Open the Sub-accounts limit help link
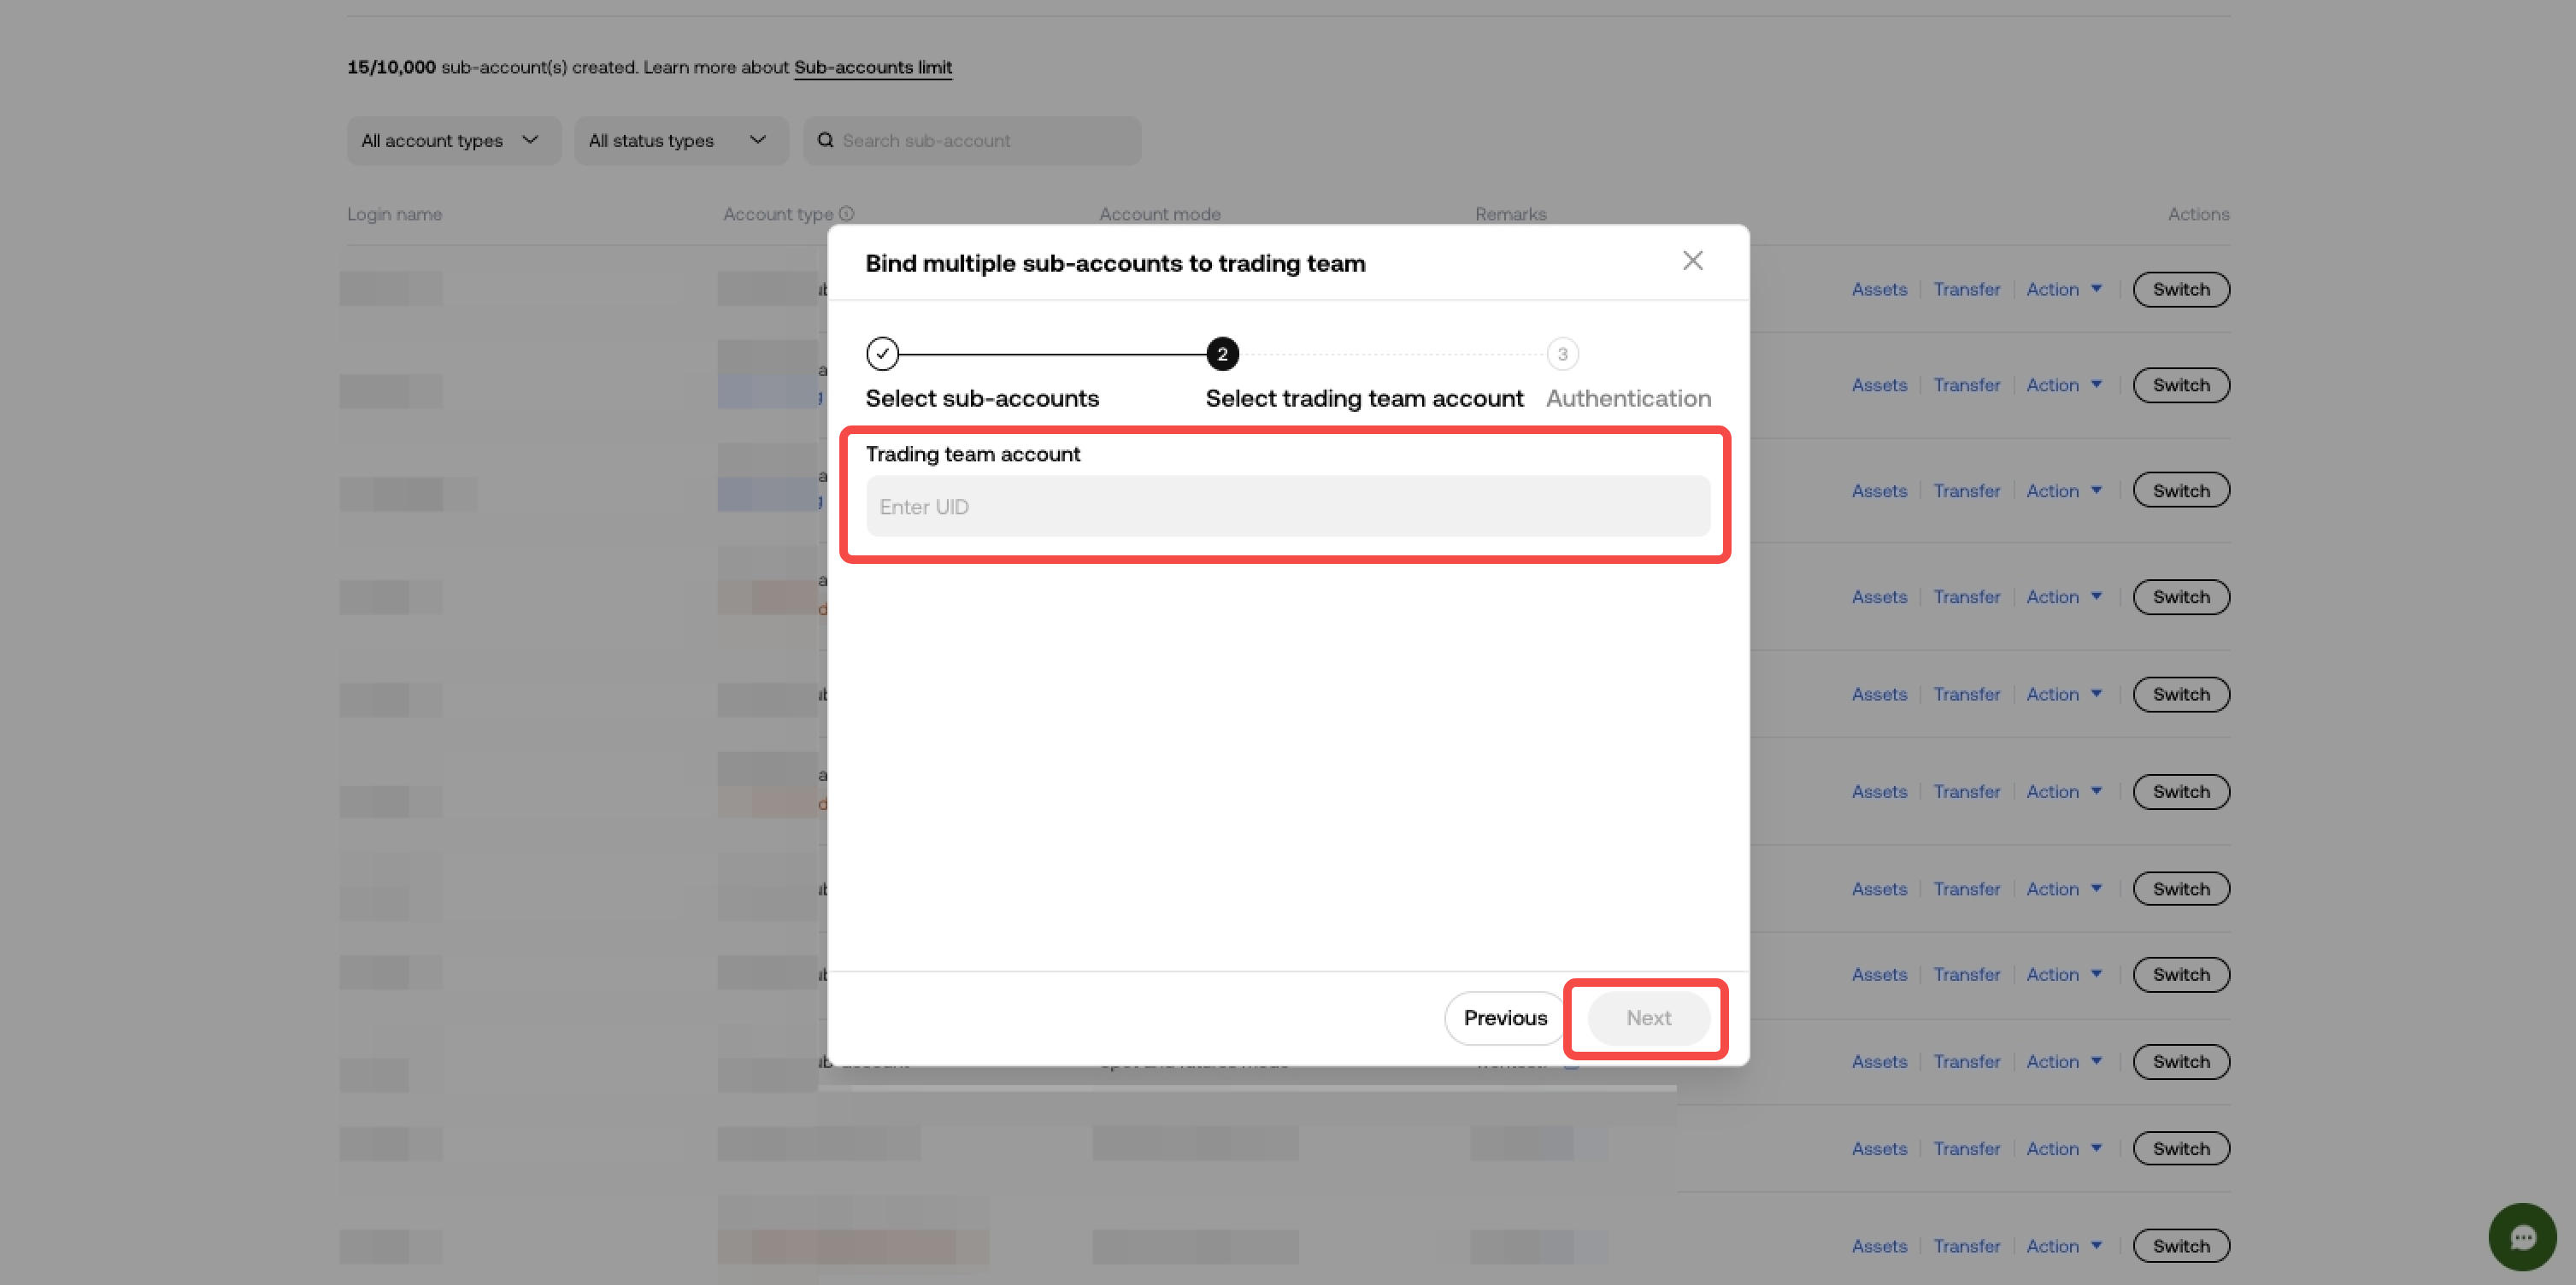This screenshot has height=1285, width=2576. 873,66
